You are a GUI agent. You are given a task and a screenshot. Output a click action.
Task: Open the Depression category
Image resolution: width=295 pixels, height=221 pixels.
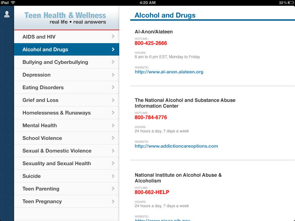(67, 75)
